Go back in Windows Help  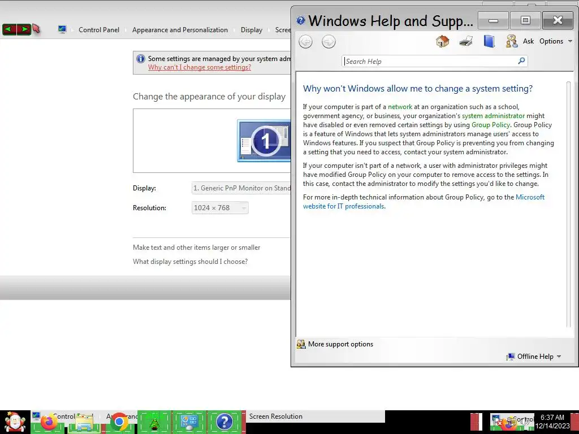[305, 41]
